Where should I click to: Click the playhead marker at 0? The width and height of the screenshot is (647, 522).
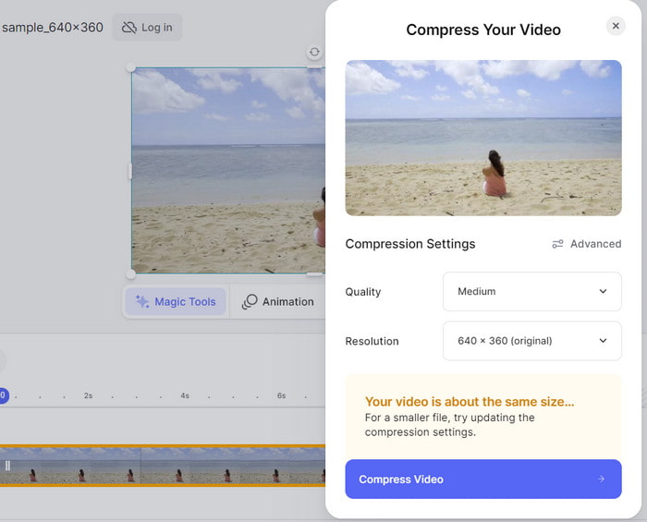(x=4, y=395)
